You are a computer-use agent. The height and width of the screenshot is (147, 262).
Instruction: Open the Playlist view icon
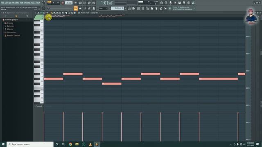coord(129,8)
